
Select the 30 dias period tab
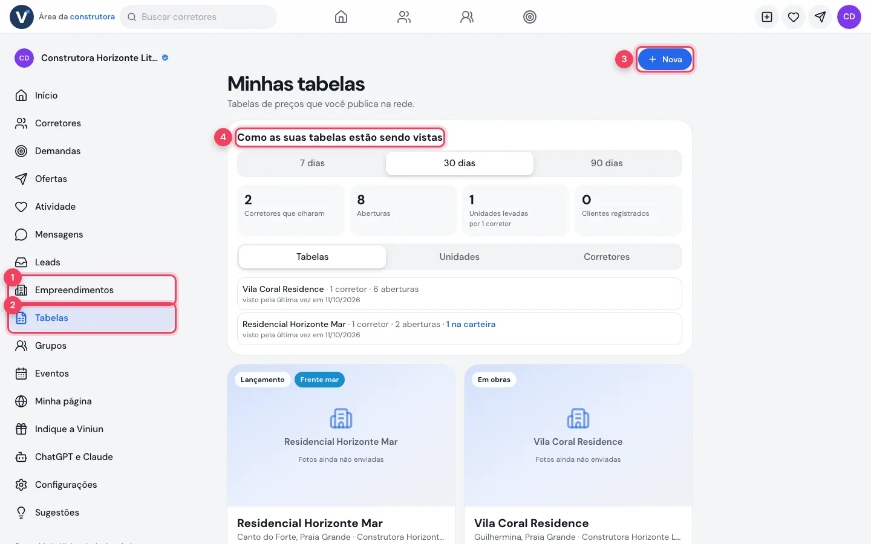tap(460, 163)
